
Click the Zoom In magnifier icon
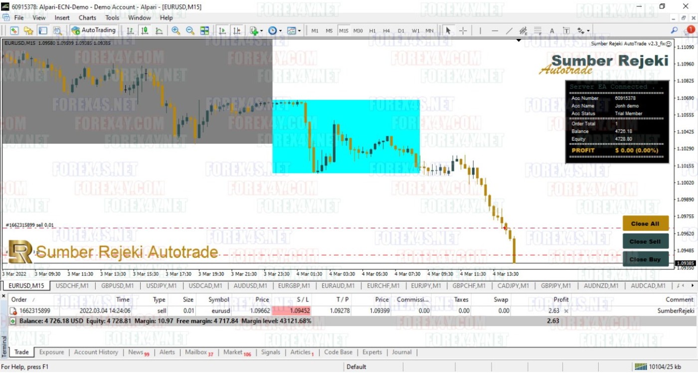click(x=175, y=31)
